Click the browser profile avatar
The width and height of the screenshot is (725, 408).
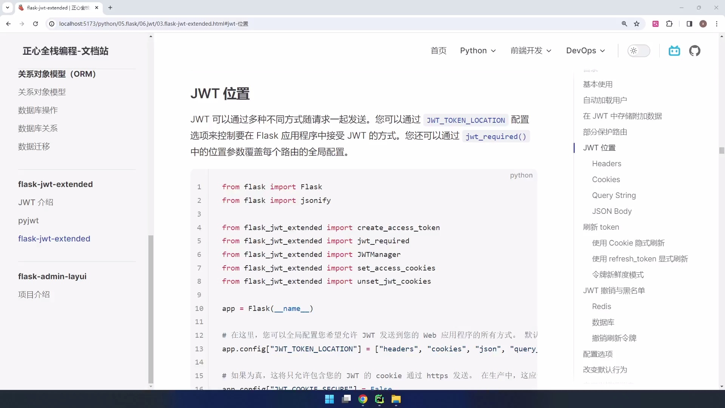(x=703, y=23)
